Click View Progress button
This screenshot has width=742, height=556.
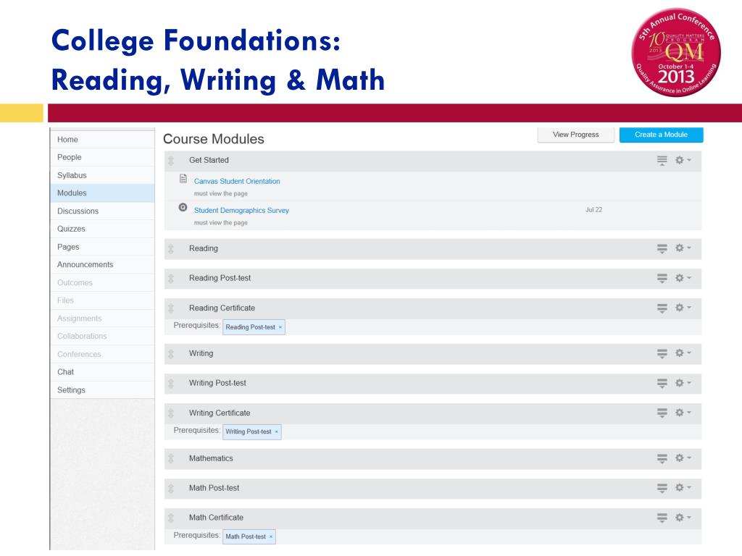pos(576,135)
